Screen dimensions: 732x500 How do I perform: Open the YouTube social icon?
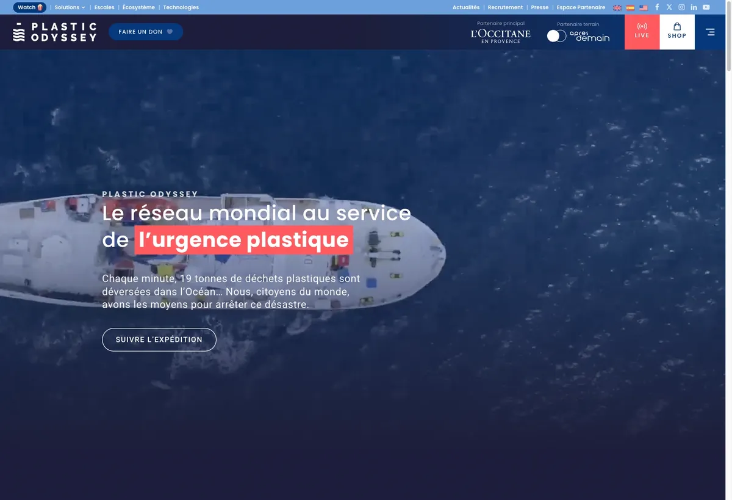706,7
